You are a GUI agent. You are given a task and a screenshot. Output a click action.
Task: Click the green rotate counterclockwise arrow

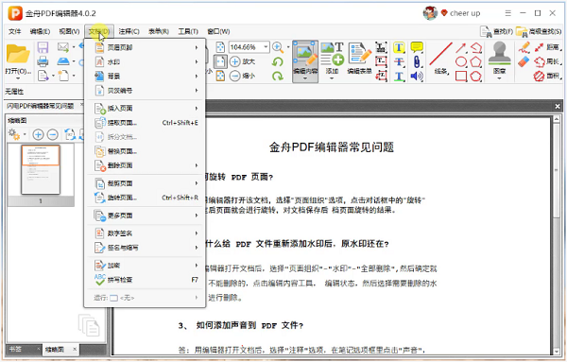277,61
